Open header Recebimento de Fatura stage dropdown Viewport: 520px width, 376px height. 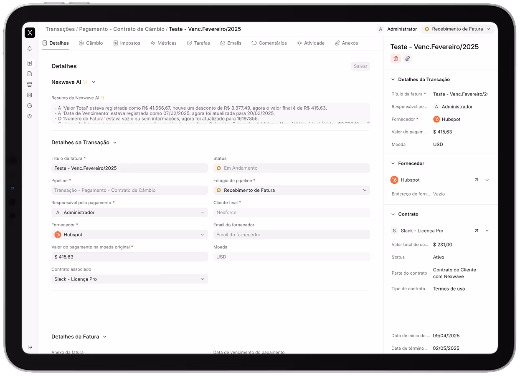tap(457, 29)
